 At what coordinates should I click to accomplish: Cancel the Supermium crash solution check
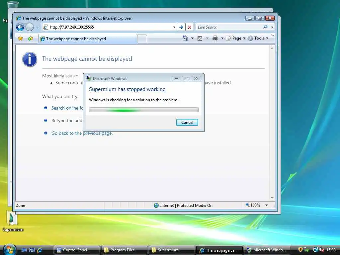coord(187,122)
